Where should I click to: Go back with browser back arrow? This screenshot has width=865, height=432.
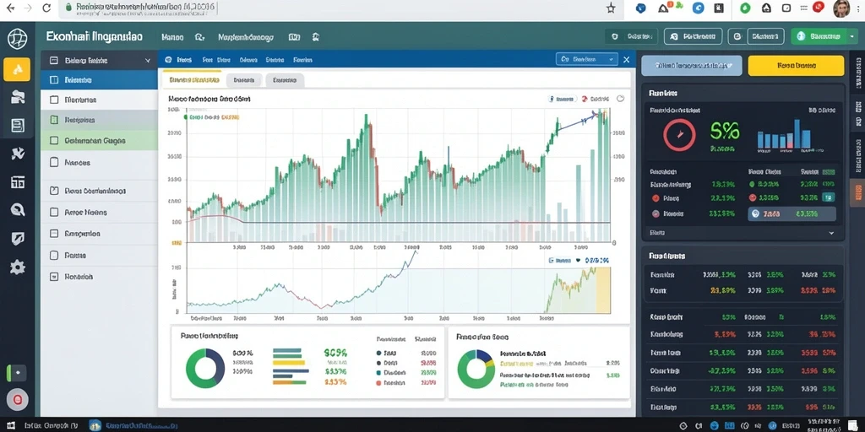pyautogui.click(x=10, y=8)
